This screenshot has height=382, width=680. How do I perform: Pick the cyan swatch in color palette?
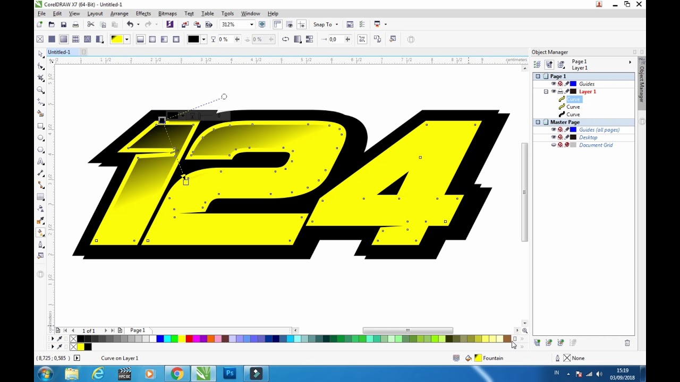coord(167,339)
